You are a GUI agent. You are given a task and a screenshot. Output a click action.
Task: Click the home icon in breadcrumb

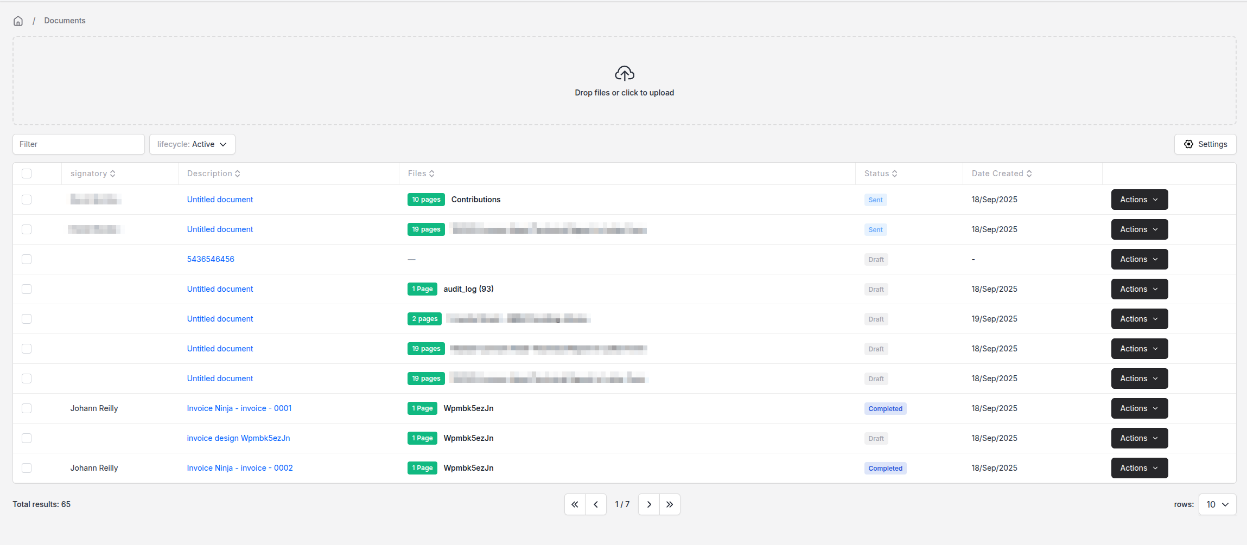[x=18, y=21]
